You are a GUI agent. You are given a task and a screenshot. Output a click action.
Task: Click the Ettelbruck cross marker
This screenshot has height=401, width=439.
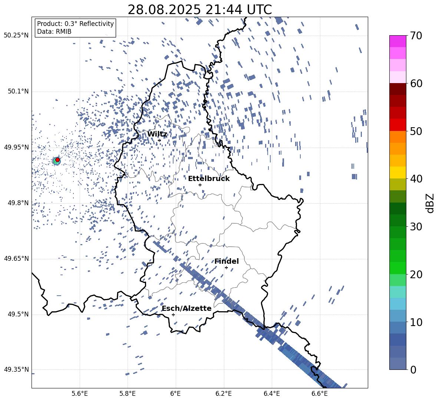(x=200, y=185)
